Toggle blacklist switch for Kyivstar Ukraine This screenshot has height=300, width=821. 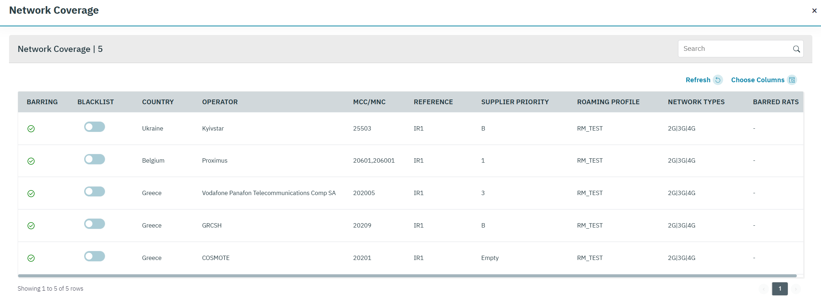pos(95,127)
